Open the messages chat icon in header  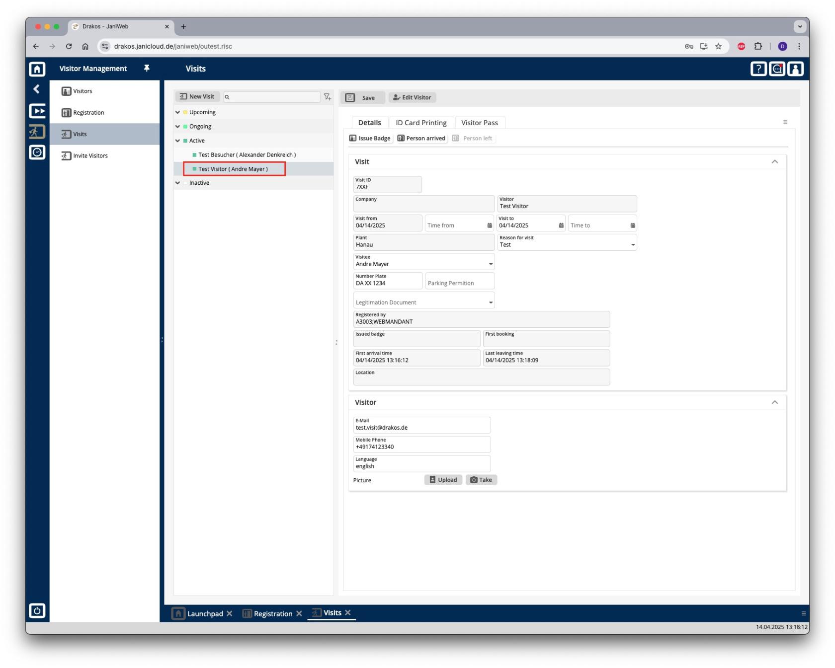pos(777,69)
